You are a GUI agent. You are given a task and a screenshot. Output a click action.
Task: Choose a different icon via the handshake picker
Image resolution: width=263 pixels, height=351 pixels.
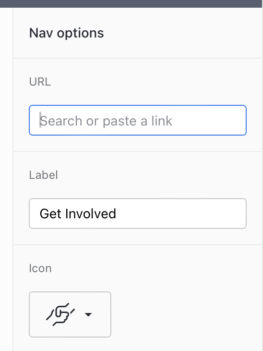coord(70,314)
